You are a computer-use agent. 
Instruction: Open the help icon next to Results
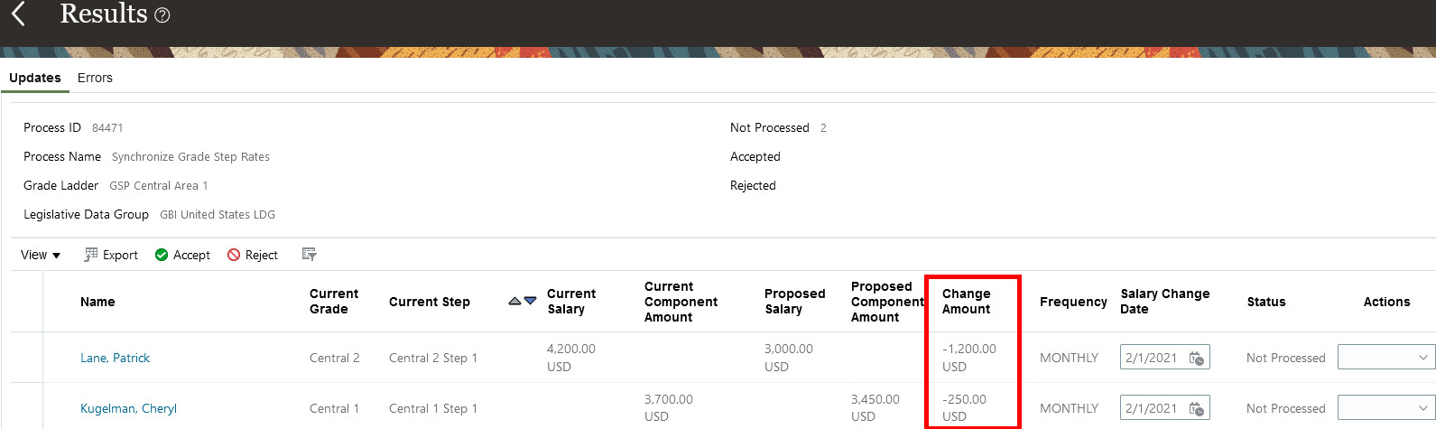(162, 15)
